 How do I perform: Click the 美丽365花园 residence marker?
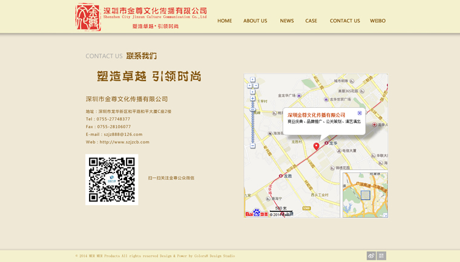[362, 91]
